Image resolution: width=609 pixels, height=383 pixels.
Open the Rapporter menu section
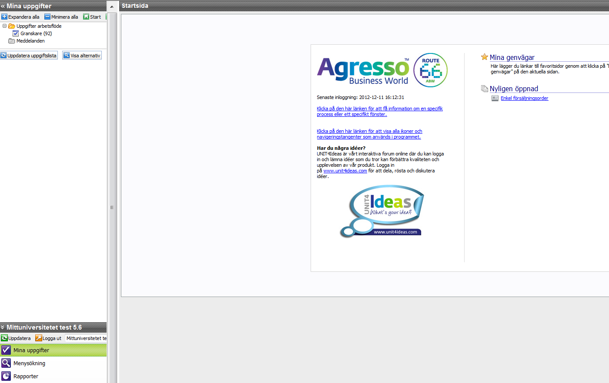tap(53, 376)
